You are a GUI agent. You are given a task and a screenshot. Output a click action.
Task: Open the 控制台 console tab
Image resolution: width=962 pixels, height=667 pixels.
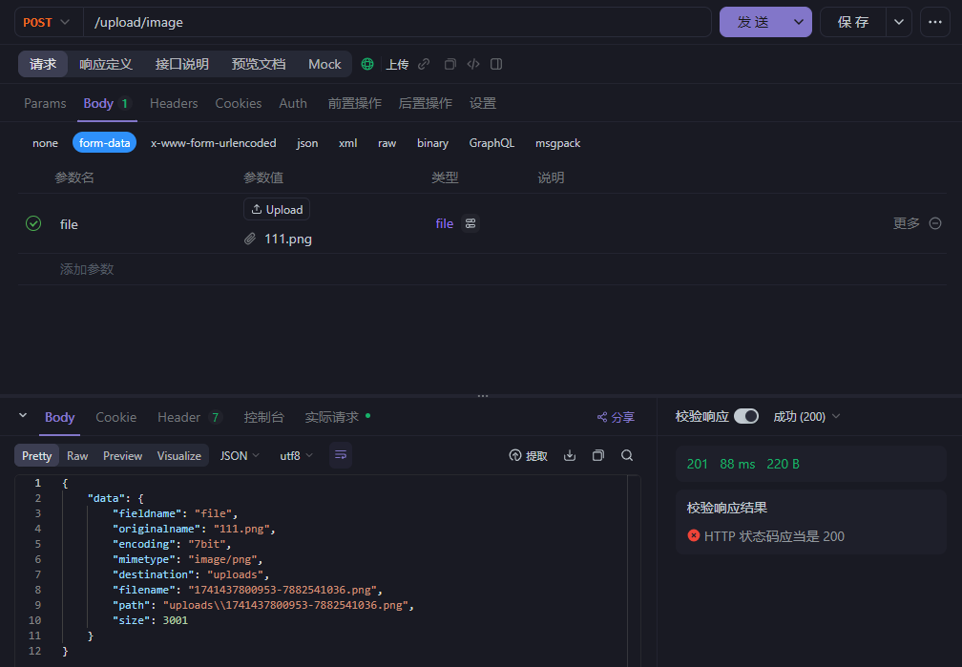pyautogui.click(x=263, y=417)
